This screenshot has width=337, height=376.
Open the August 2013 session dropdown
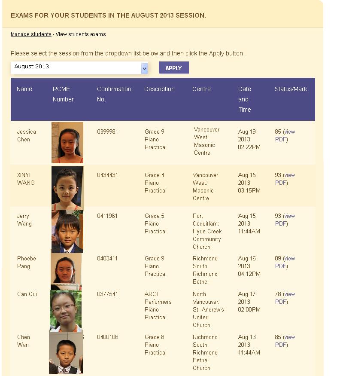tap(79, 67)
